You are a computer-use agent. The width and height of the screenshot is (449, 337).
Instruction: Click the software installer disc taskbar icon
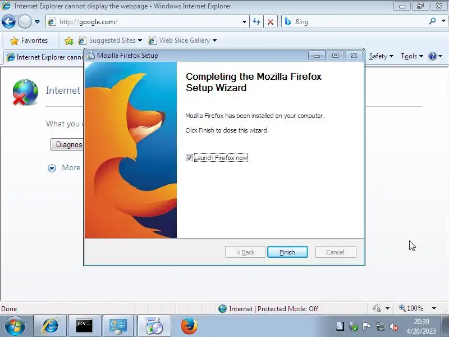pos(154,326)
